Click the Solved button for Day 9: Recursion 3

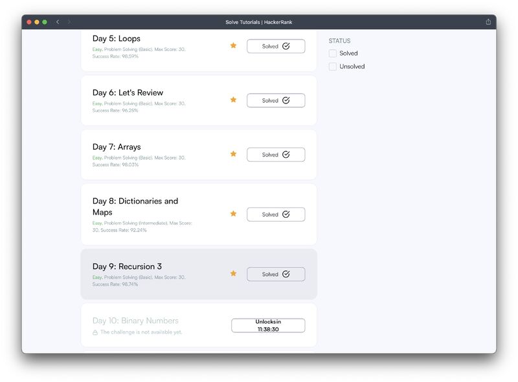point(276,274)
